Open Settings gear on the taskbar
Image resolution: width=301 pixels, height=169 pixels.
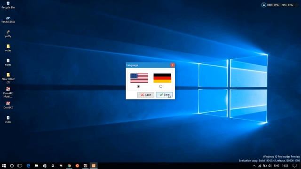point(53,166)
